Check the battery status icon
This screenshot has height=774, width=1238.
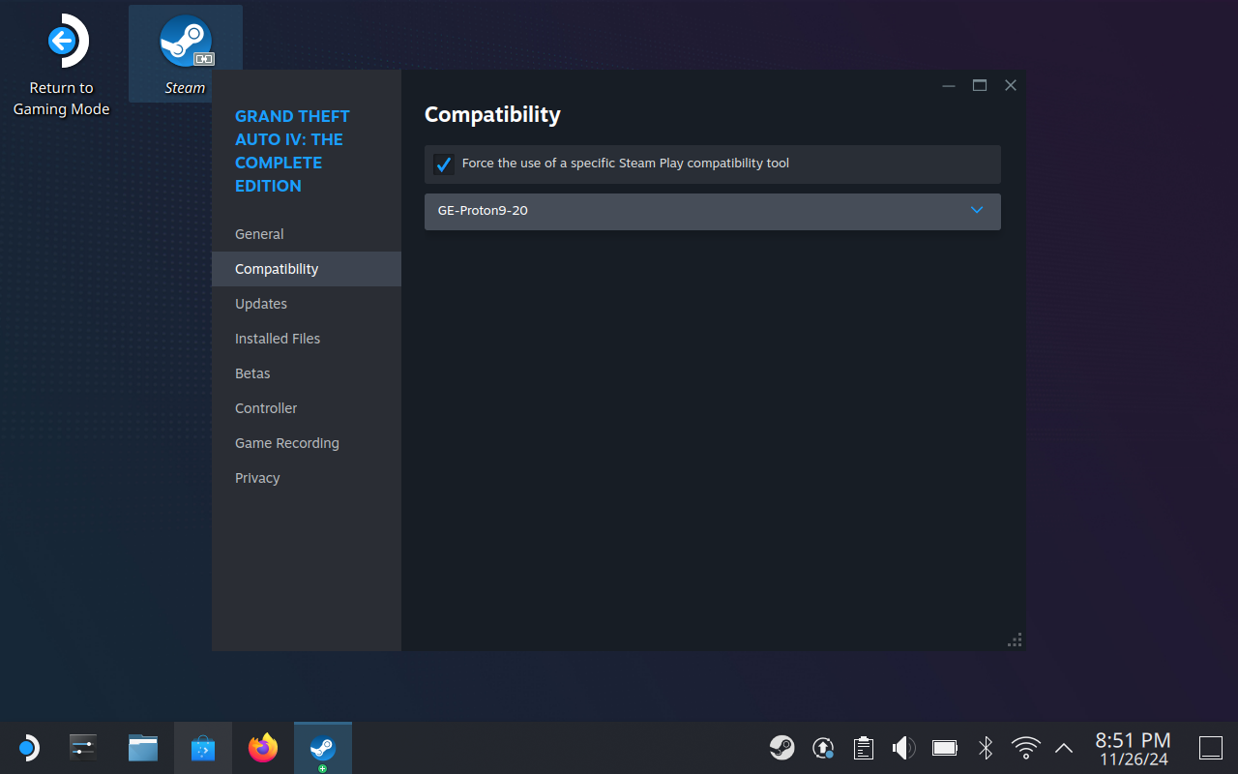coord(945,748)
